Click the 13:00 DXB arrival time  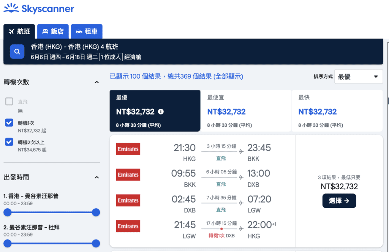point(259,173)
